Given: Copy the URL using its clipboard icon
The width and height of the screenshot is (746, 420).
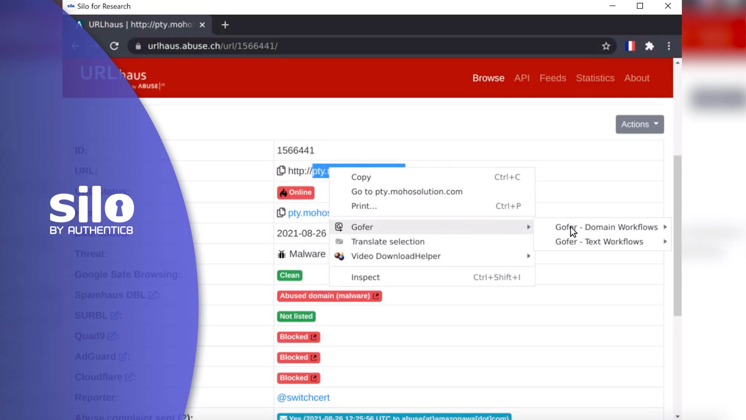Looking at the screenshot, I should point(281,171).
